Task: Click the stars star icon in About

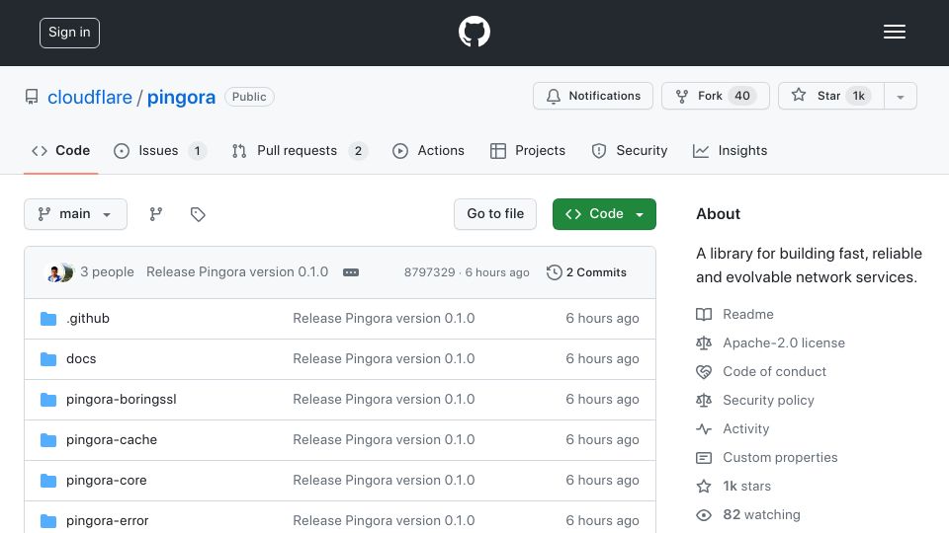Action: [x=704, y=487]
